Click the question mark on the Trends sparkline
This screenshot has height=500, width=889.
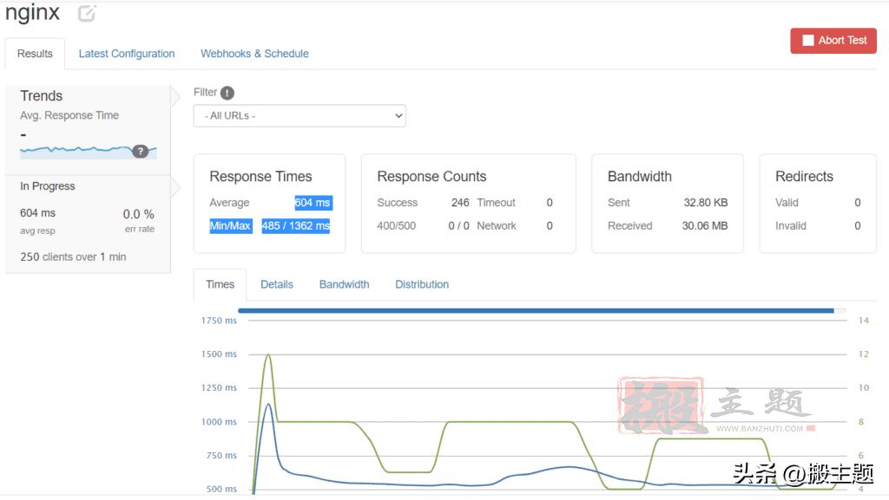pyautogui.click(x=141, y=152)
